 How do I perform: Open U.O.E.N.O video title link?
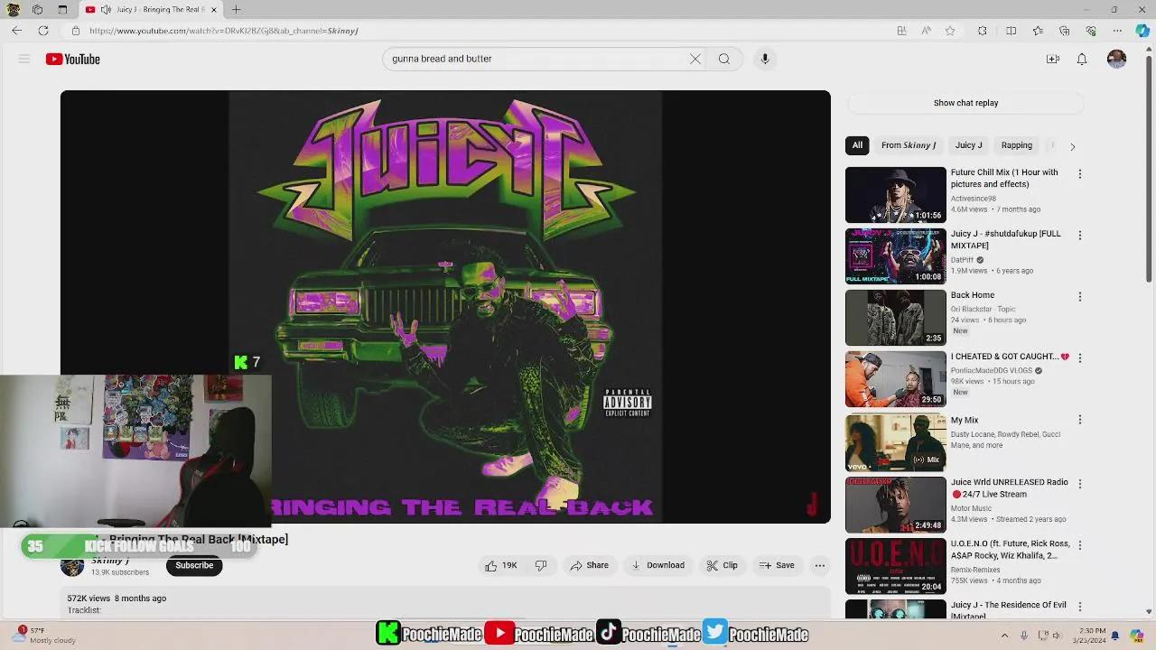point(1010,550)
